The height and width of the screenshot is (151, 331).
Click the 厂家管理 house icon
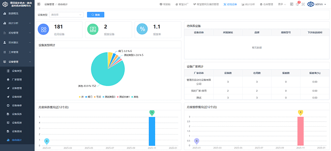click(8, 79)
